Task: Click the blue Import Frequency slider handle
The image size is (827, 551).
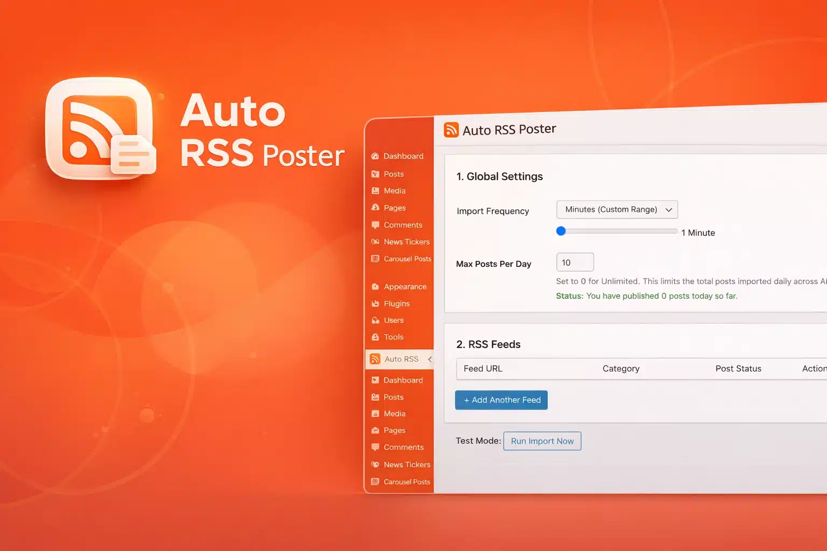Action: [561, 231]
